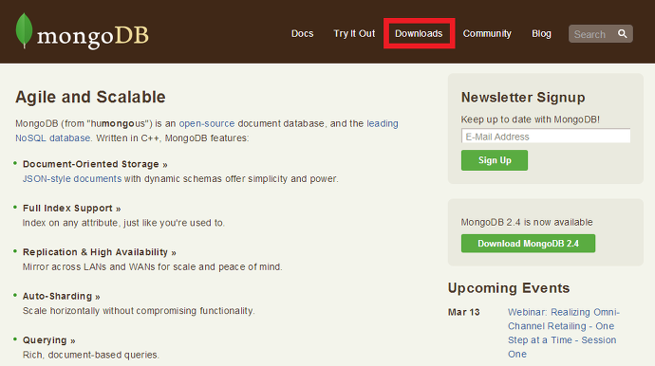The height and width of the screenshot is (366, 655).
Task: Click the E-Mail Address field
Action: 546,136
